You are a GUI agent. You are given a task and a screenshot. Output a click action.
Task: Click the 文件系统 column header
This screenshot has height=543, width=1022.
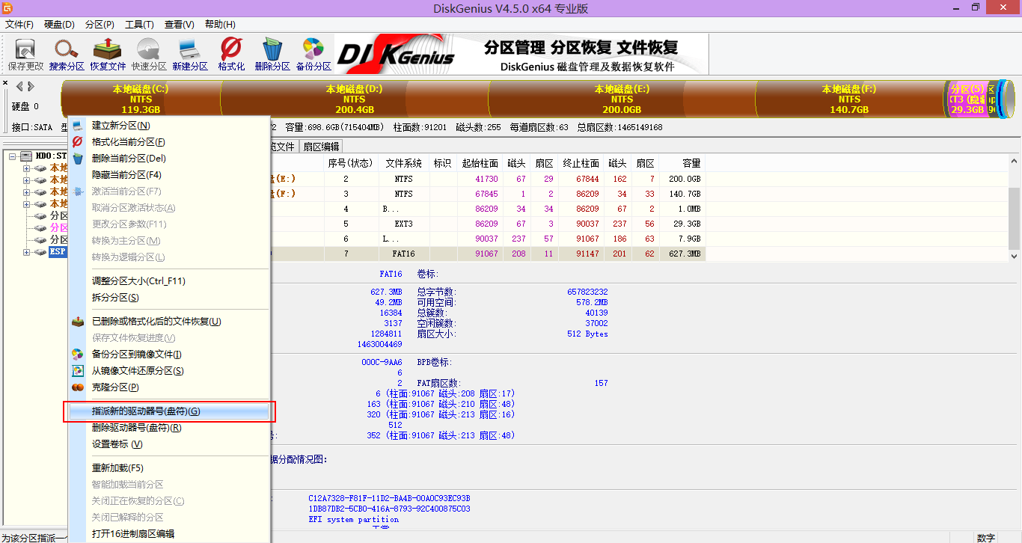click(403, 163)
